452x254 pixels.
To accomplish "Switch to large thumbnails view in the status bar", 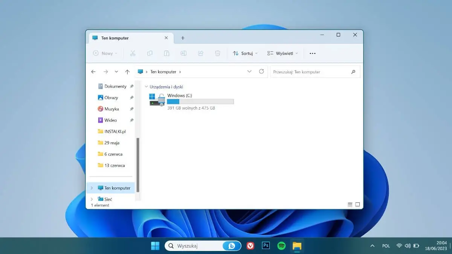I will [357, 204].
